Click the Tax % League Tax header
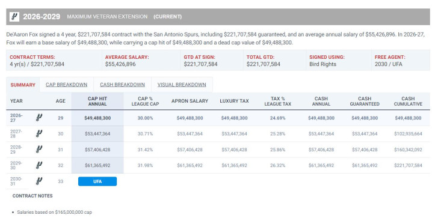Screen dimensions: 432x218 278,101
